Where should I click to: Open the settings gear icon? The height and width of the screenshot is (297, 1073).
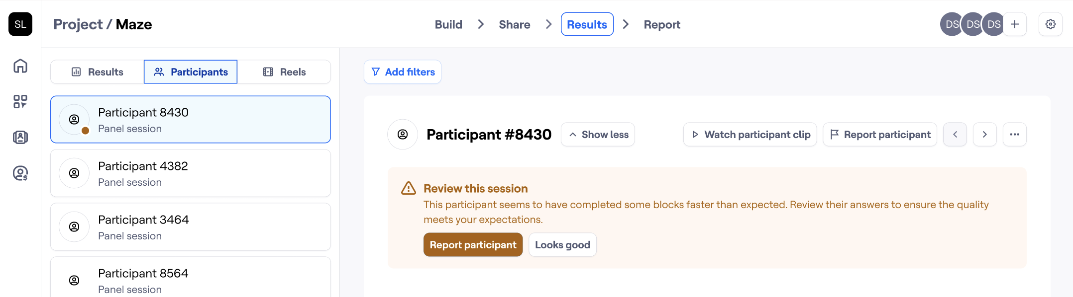coord(1050,24)
